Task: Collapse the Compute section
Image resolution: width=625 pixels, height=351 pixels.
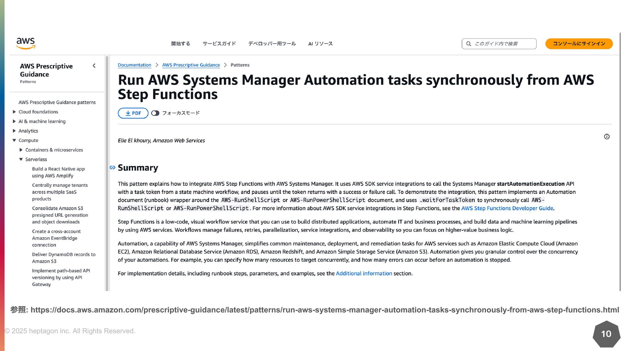Action: (x=14, y=140)
